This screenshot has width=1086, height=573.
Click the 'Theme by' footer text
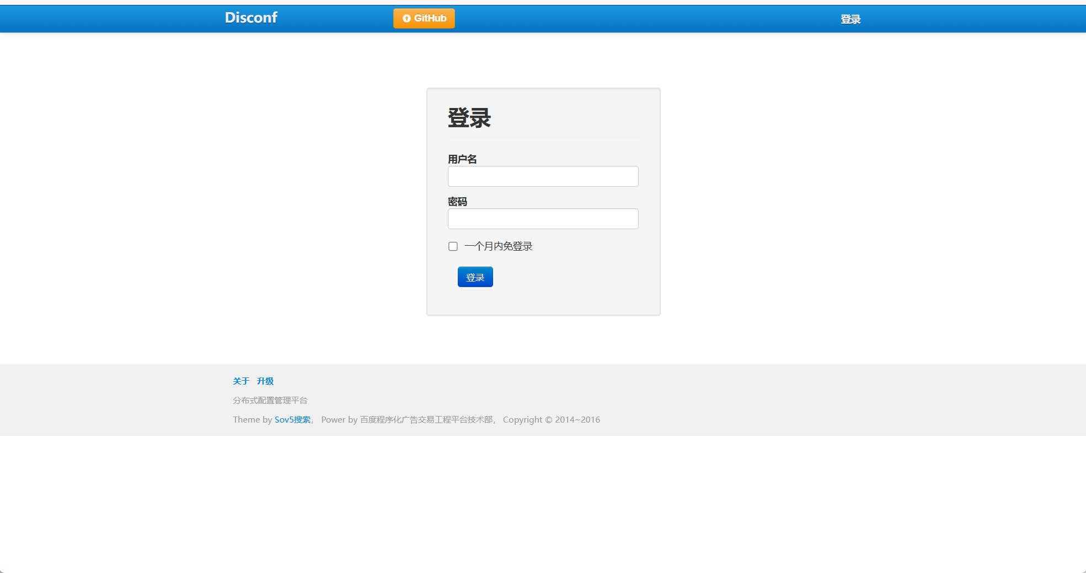click(252, 420)
